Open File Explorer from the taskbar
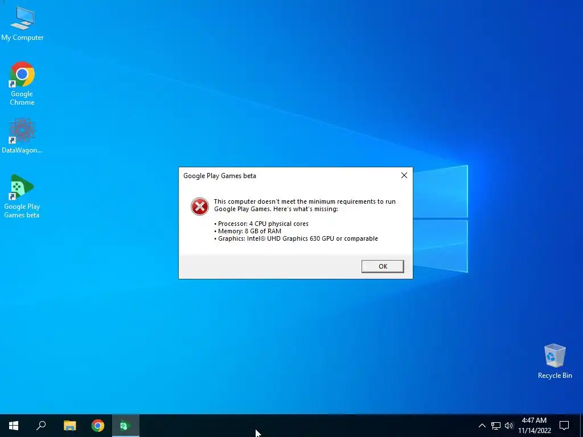The image size is (583, 437). pos(69,426)
